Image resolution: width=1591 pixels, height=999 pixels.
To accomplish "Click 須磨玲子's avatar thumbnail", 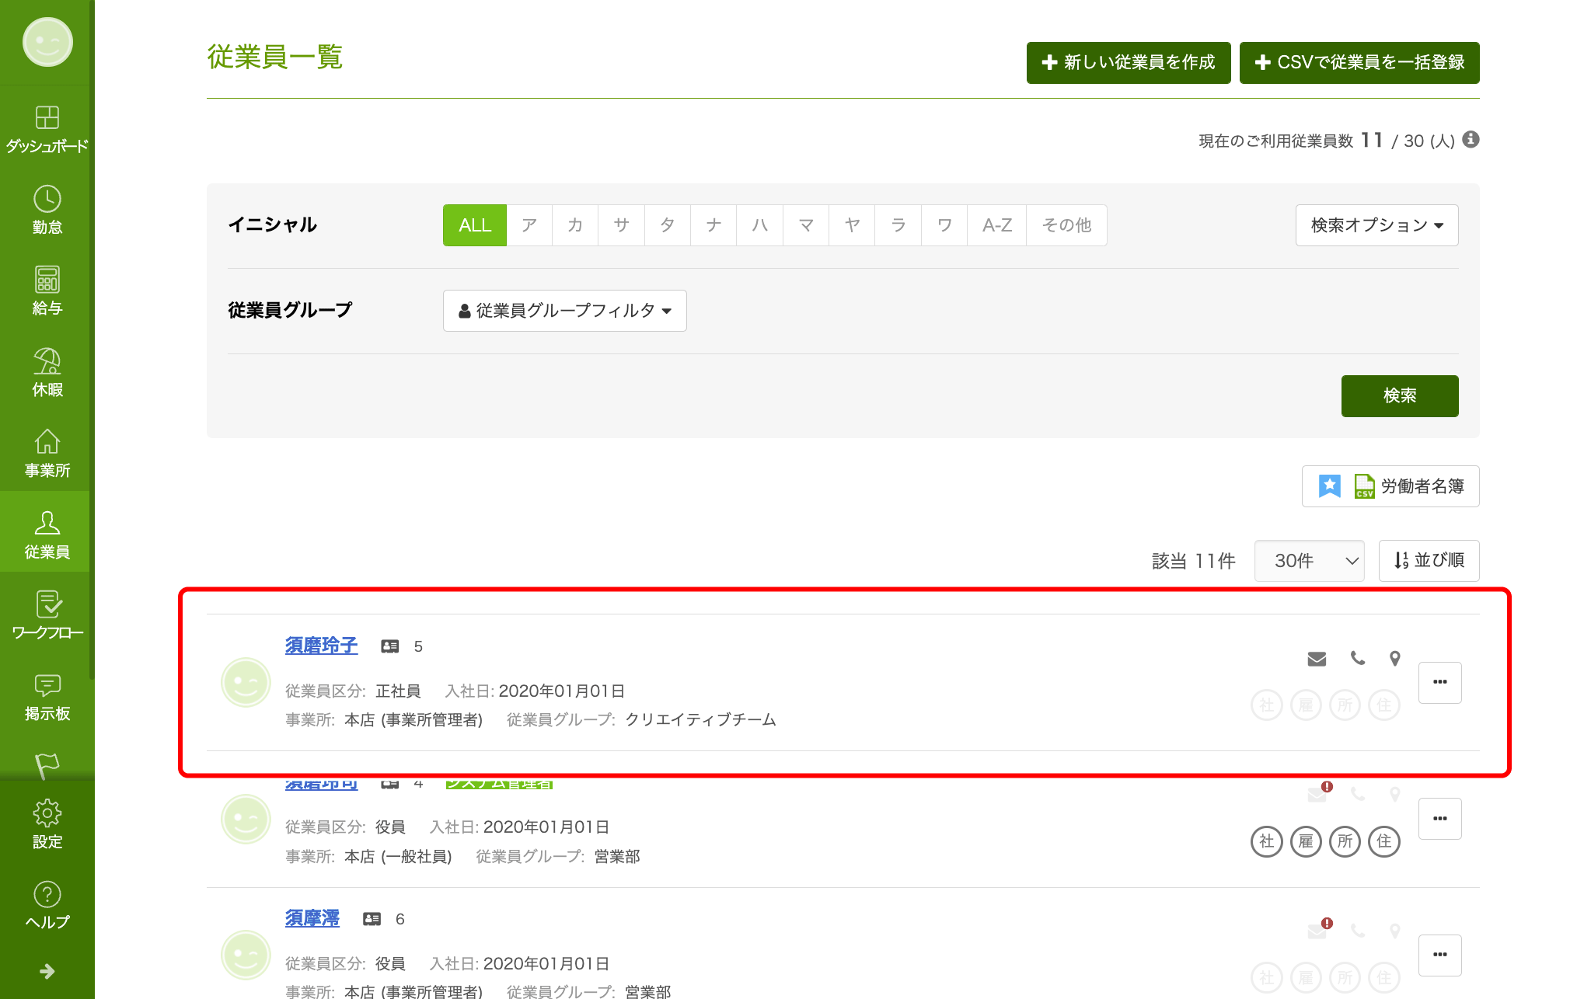I will (x=246, y=683).
